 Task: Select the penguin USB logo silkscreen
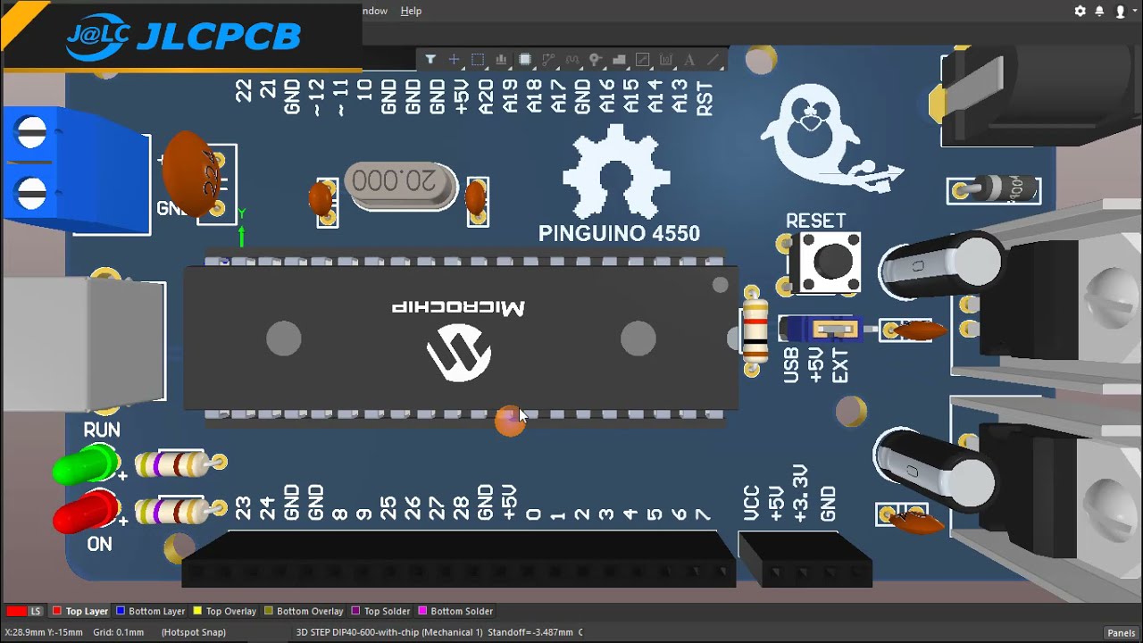tap(830, 138)
